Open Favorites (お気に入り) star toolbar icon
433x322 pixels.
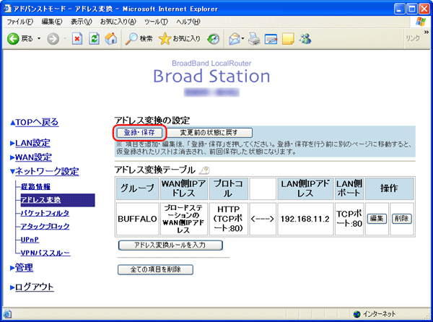click(165, 39)
